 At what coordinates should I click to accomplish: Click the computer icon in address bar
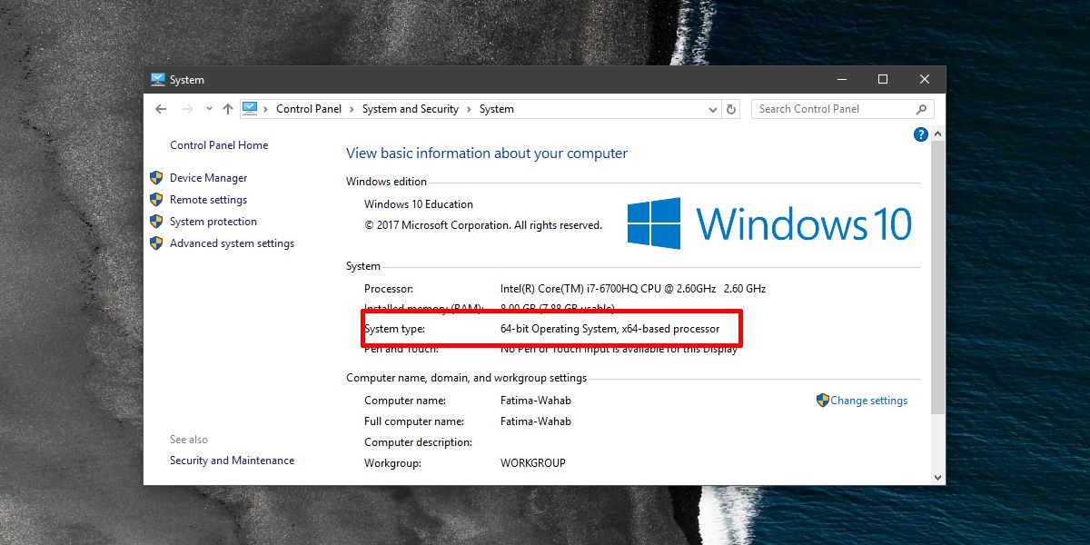[x=250, y=109]
